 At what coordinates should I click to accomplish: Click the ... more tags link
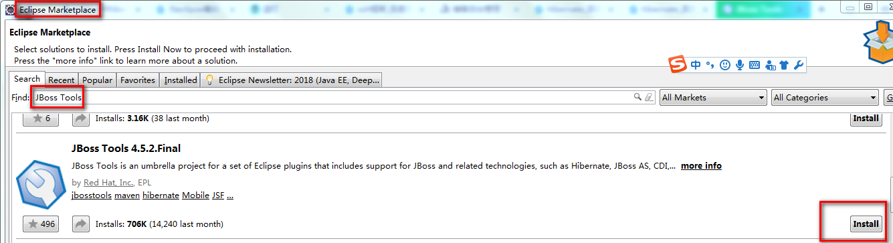(230, 195)
